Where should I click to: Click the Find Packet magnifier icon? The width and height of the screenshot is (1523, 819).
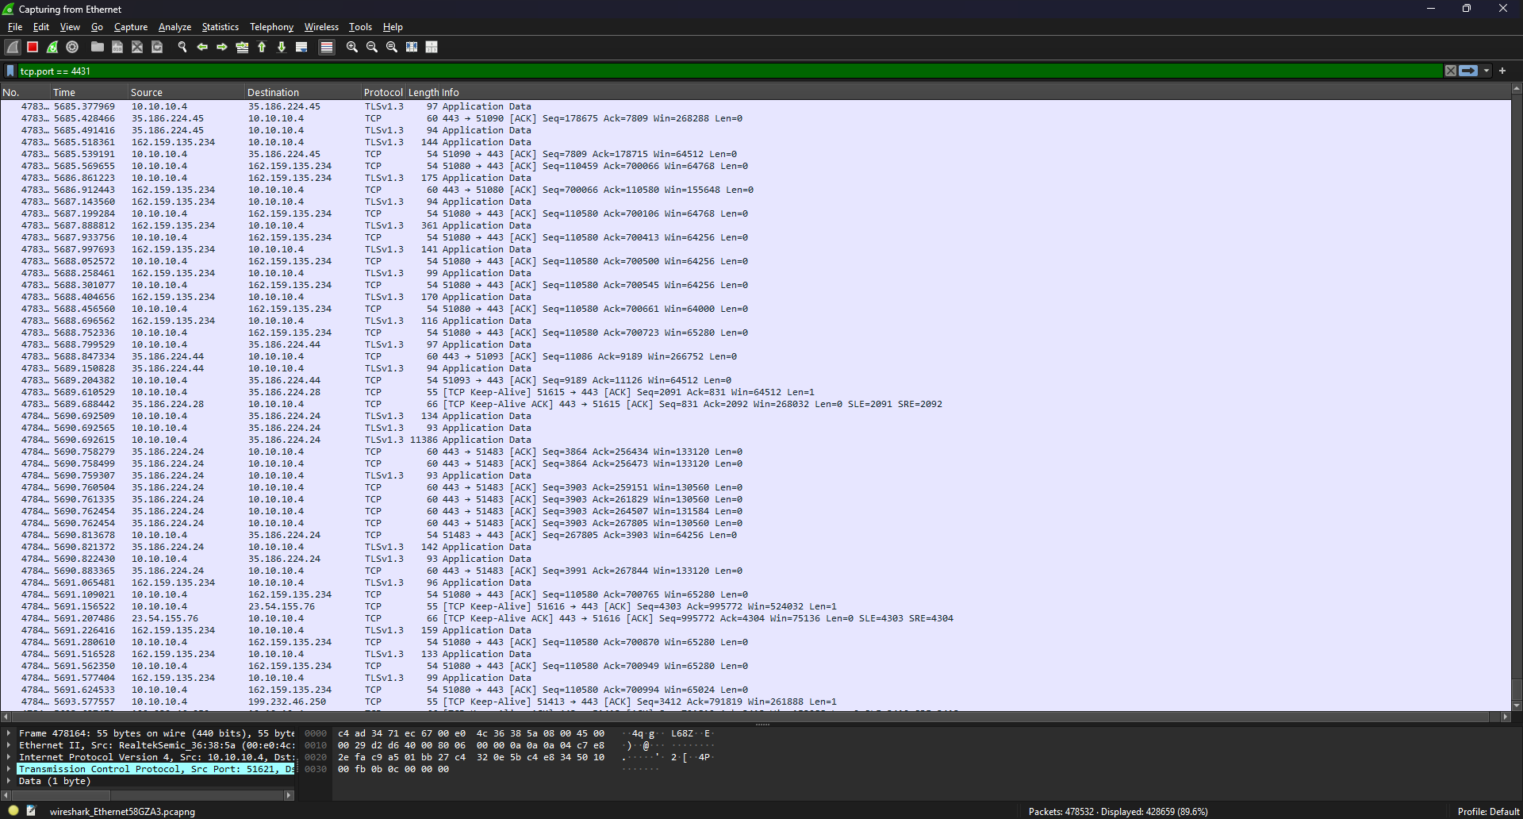point(182,48)
